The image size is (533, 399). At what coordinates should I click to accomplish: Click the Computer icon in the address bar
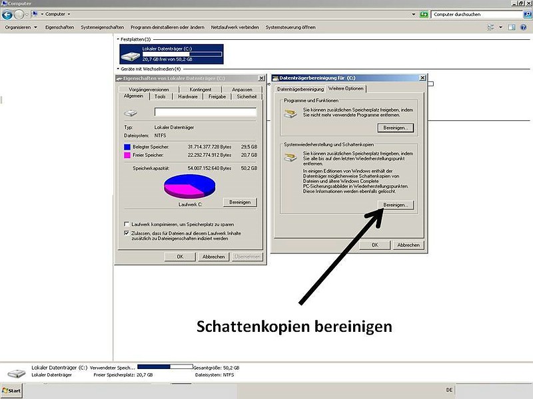point(35,14)
